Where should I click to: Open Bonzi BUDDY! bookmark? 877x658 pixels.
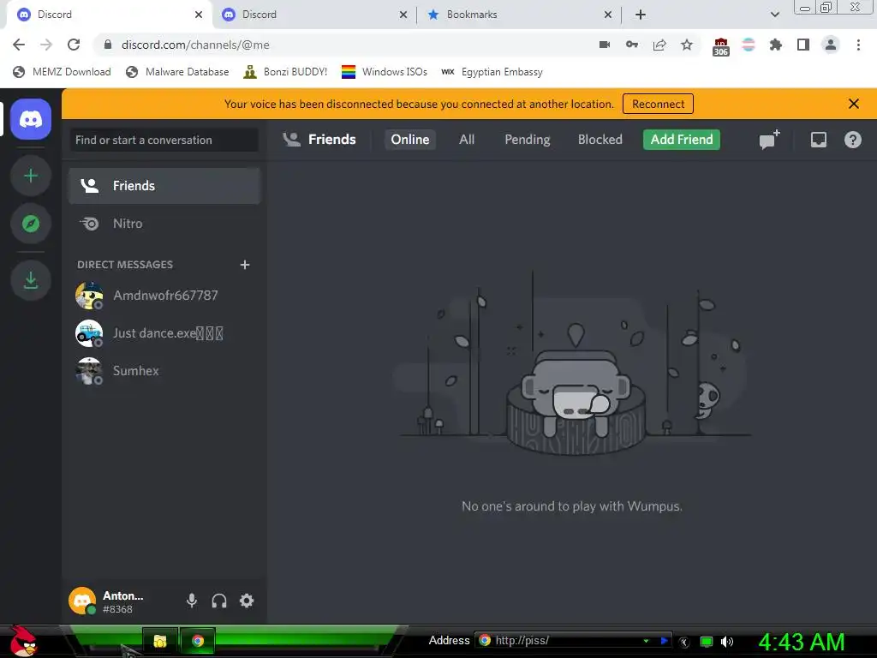(x=285, y=72)
